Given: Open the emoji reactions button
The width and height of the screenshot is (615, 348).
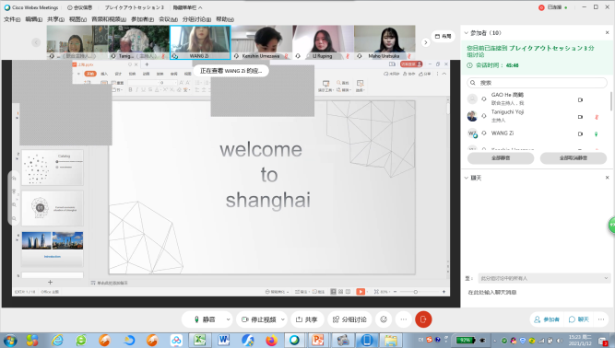Looking at the screenshot, I should [384, 319].
